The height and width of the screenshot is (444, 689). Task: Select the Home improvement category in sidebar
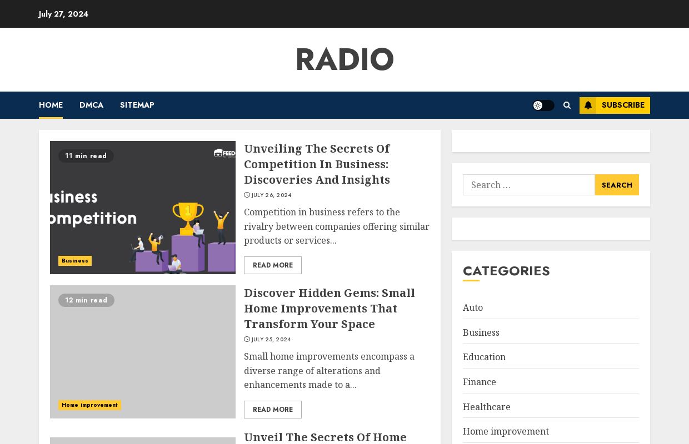point(506,431)
